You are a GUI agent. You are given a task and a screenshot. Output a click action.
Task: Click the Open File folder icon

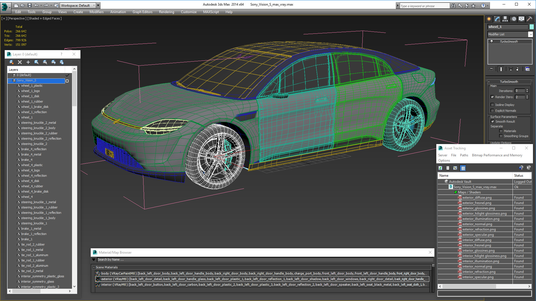click(x=23, y=5)
